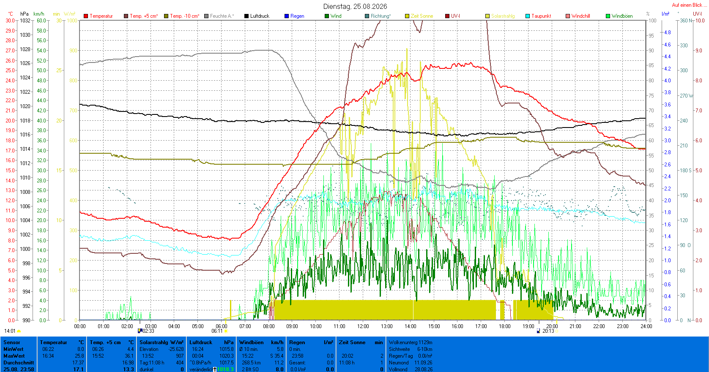Select the 'Temperatur' legend label
The image size is (709, 372).
coord(101,16)
